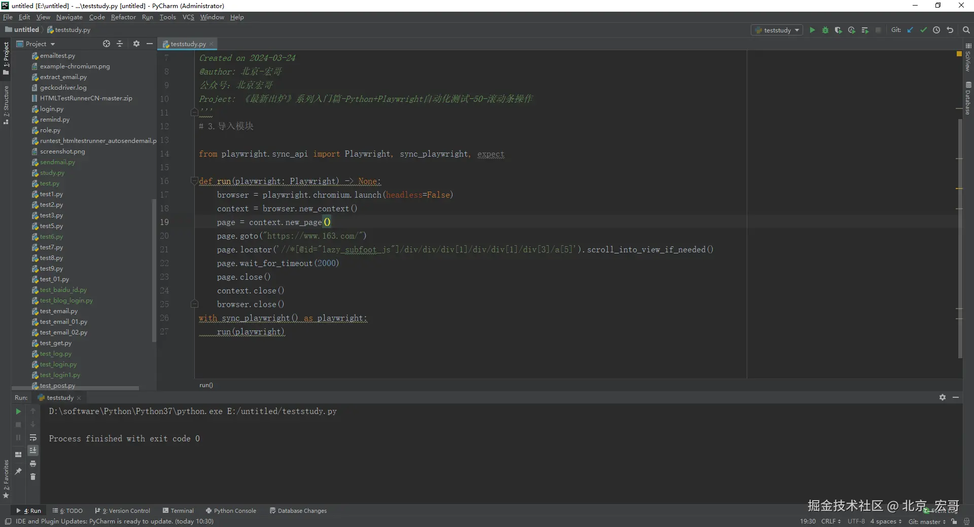The width and height of the screenshot is (974, 527).
Task: Pin the teststudy Run tab
Action: [18, 471]
